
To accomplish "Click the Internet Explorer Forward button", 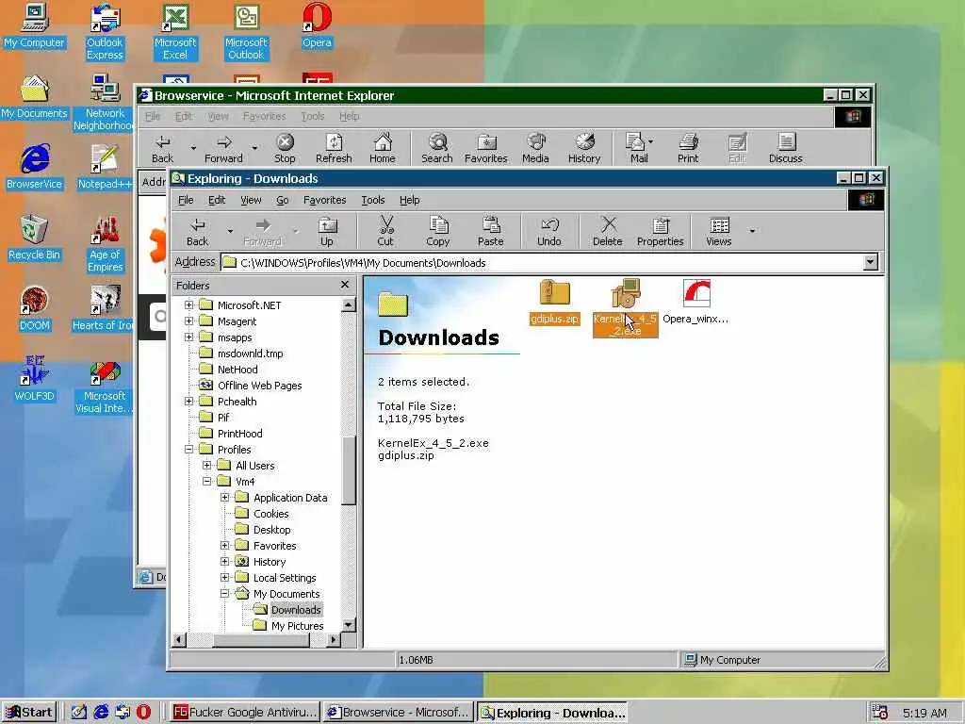I will click(x=224, y=148).
